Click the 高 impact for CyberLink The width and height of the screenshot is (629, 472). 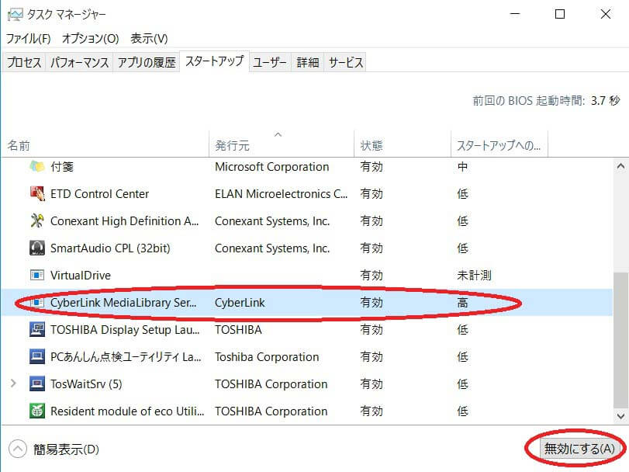click(462, 302)
